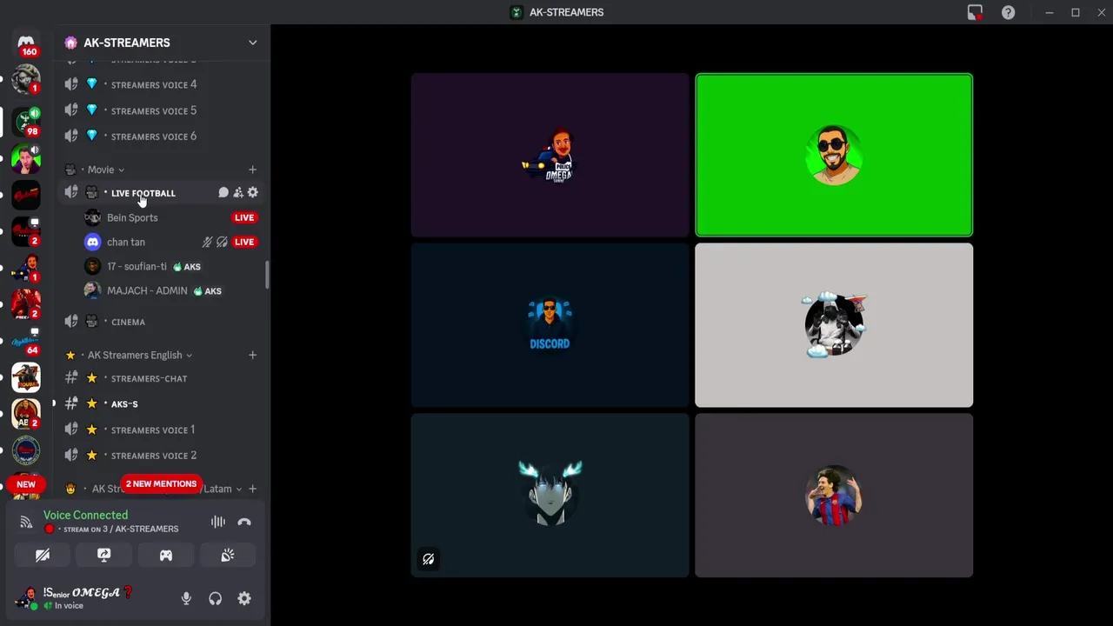
Task: Start an activity with the game controller button
Action: pos(166,556)
